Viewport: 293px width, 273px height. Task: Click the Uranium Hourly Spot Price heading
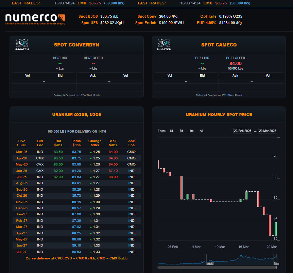219,115
